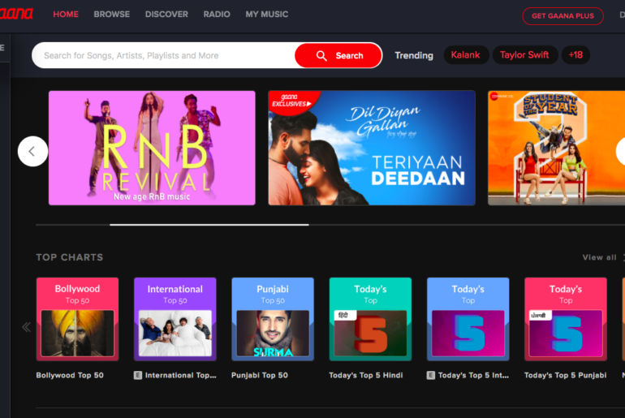Open the RnB Revival banner
625x418 pixels.
152,148
